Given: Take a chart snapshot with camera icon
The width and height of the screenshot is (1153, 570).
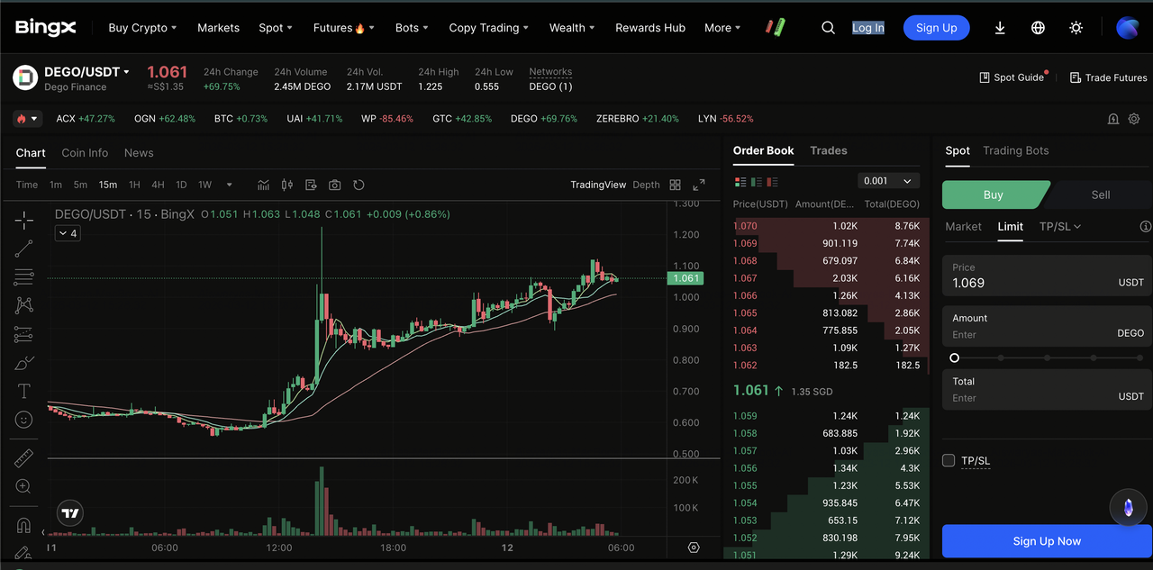Looking at the screenshot, I should click(x=335, y=185).
